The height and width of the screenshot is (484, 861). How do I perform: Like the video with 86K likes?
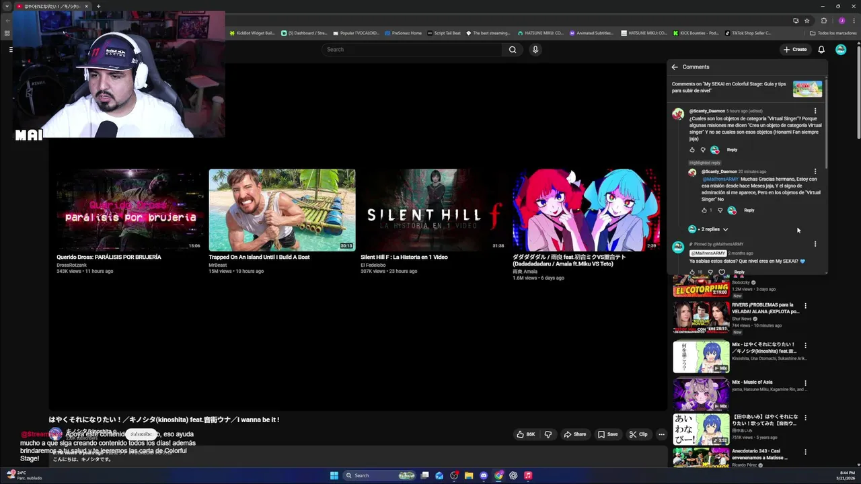click(x=525, y=434)
